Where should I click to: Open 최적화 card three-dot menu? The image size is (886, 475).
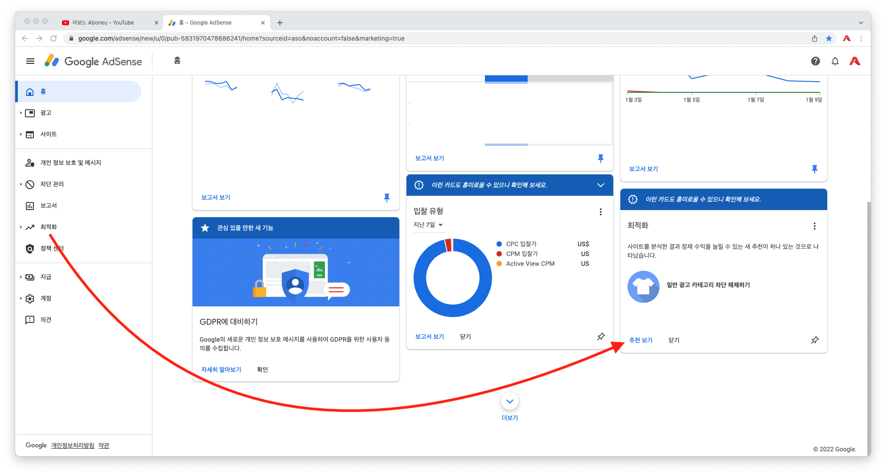click(814, 226)
